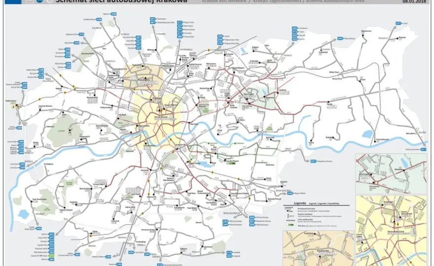Click the blue route 214 badge
Viewport: 434px width, 266px height.
point(229,252)
